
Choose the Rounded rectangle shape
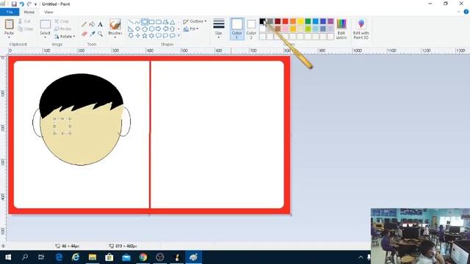tap(159, 22)
